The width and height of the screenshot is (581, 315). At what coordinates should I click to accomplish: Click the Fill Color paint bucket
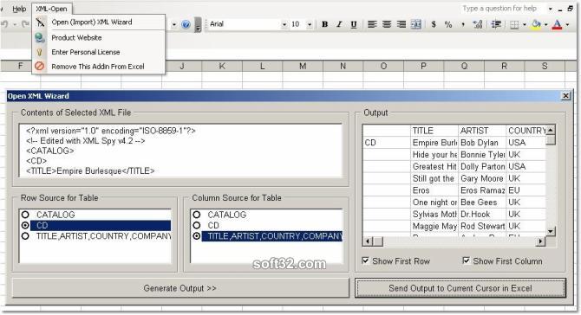coord(536,24)
